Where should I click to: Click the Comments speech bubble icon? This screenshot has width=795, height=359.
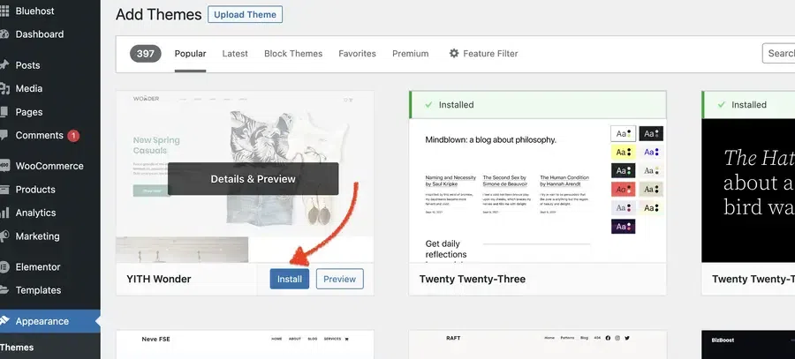pos(4,135)
